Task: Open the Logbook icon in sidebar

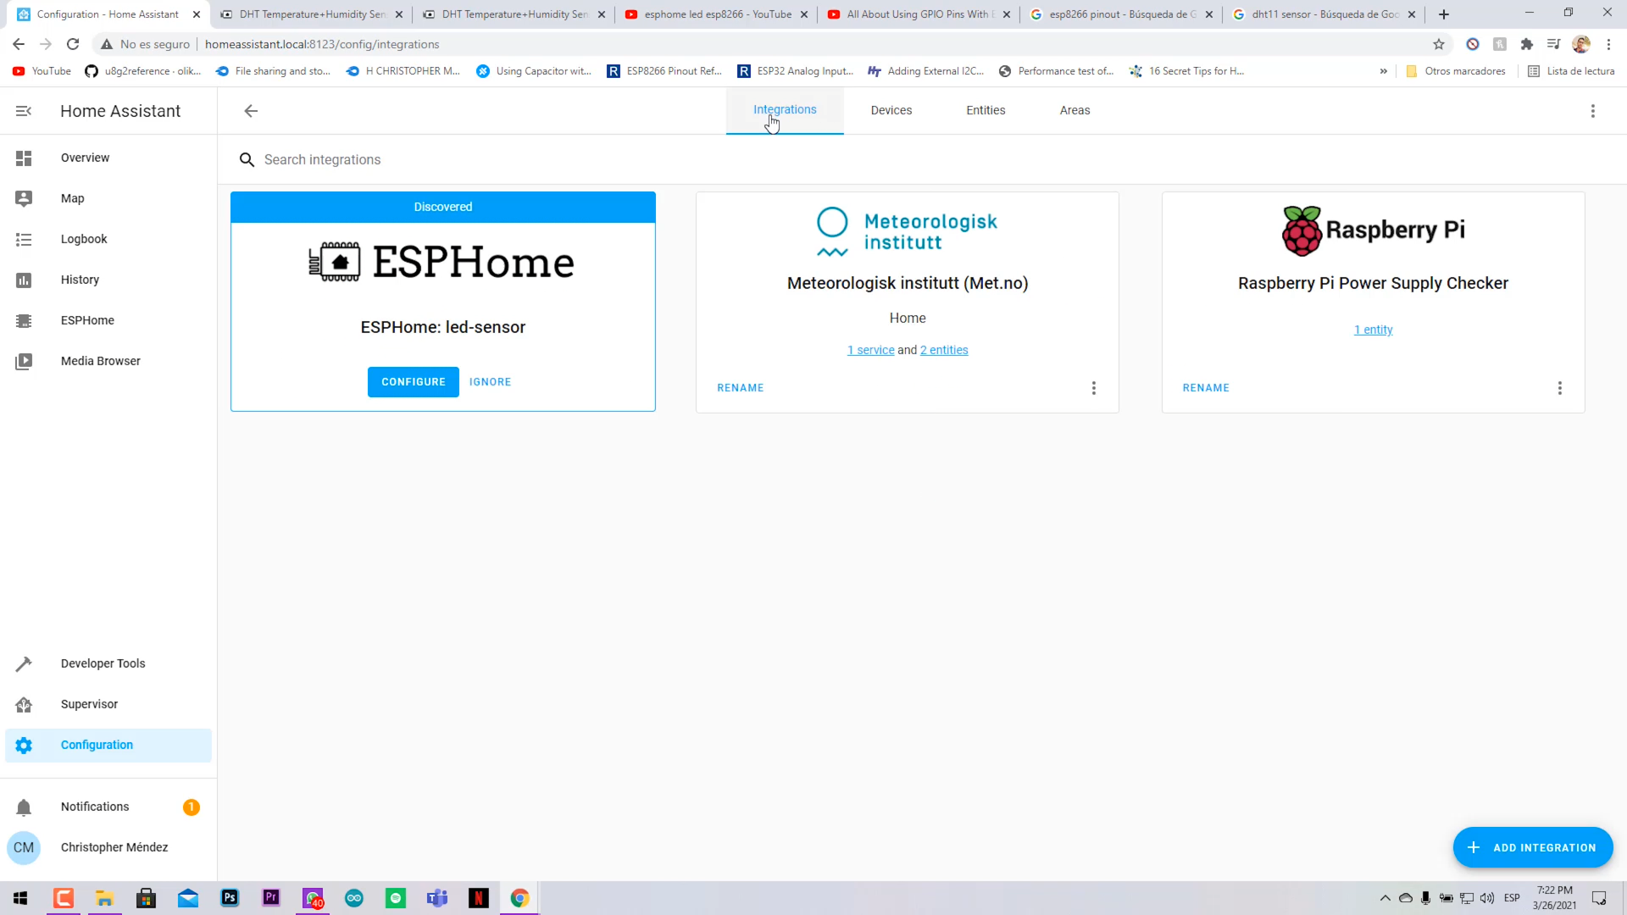Action: coord(24,239)
